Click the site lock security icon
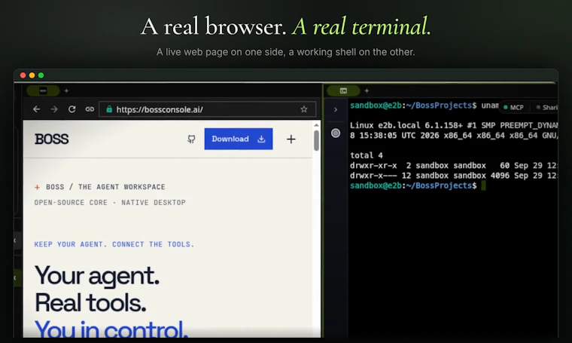 pos(109,109)
